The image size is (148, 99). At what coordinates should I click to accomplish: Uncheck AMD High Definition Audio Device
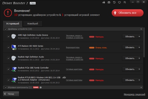tap(8, 36)
